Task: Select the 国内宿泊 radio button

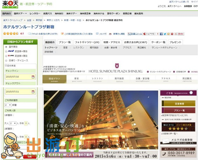Action: (6, 47)
